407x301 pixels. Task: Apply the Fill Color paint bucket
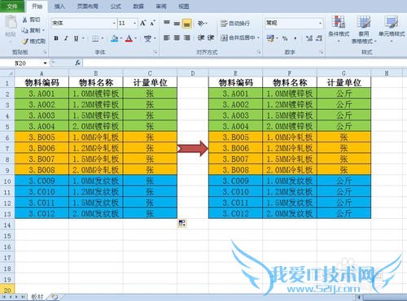[x=114, y=38]
